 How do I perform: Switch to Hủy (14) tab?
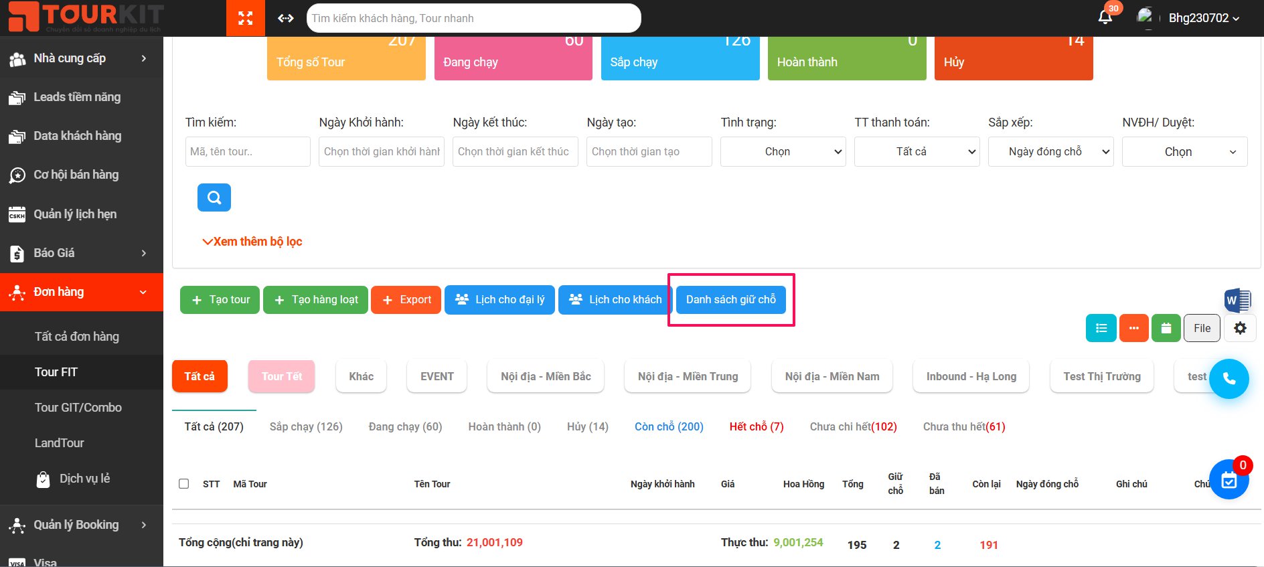pos(587,426)
